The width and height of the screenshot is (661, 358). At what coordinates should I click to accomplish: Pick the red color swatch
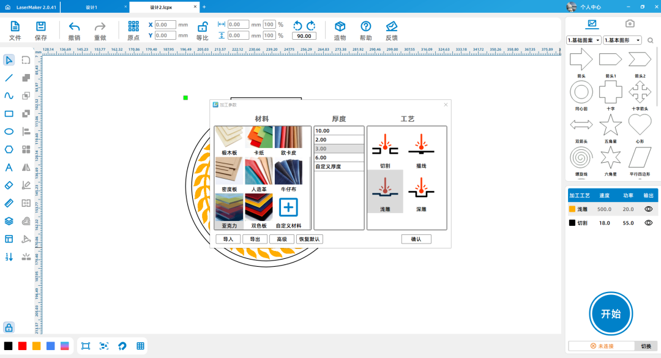coord(23,346)
